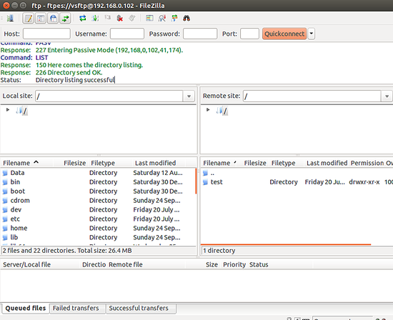
Task: Toggle remote directory tree display button
Action: [53, 19]
